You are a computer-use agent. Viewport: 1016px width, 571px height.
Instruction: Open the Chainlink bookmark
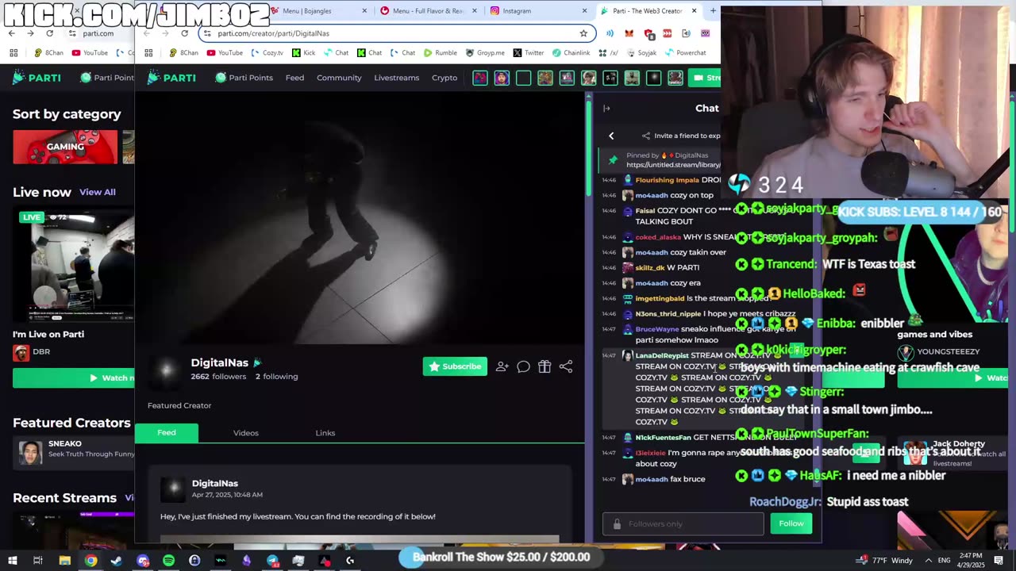571,53
